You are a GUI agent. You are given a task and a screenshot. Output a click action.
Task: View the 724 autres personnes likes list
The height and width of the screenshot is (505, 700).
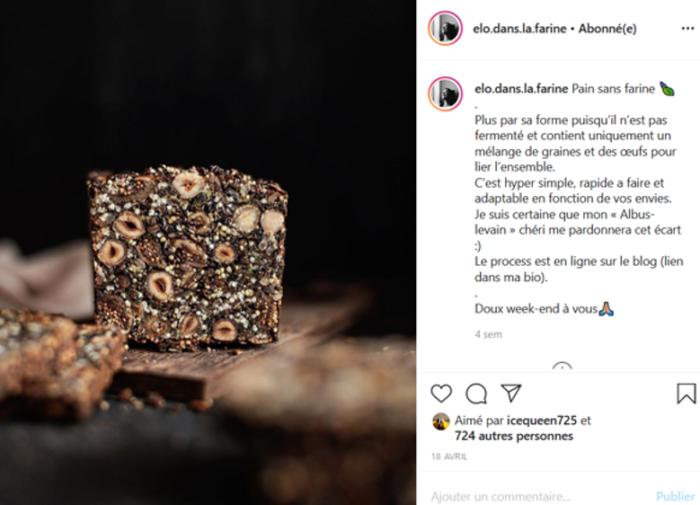[514, 436]
